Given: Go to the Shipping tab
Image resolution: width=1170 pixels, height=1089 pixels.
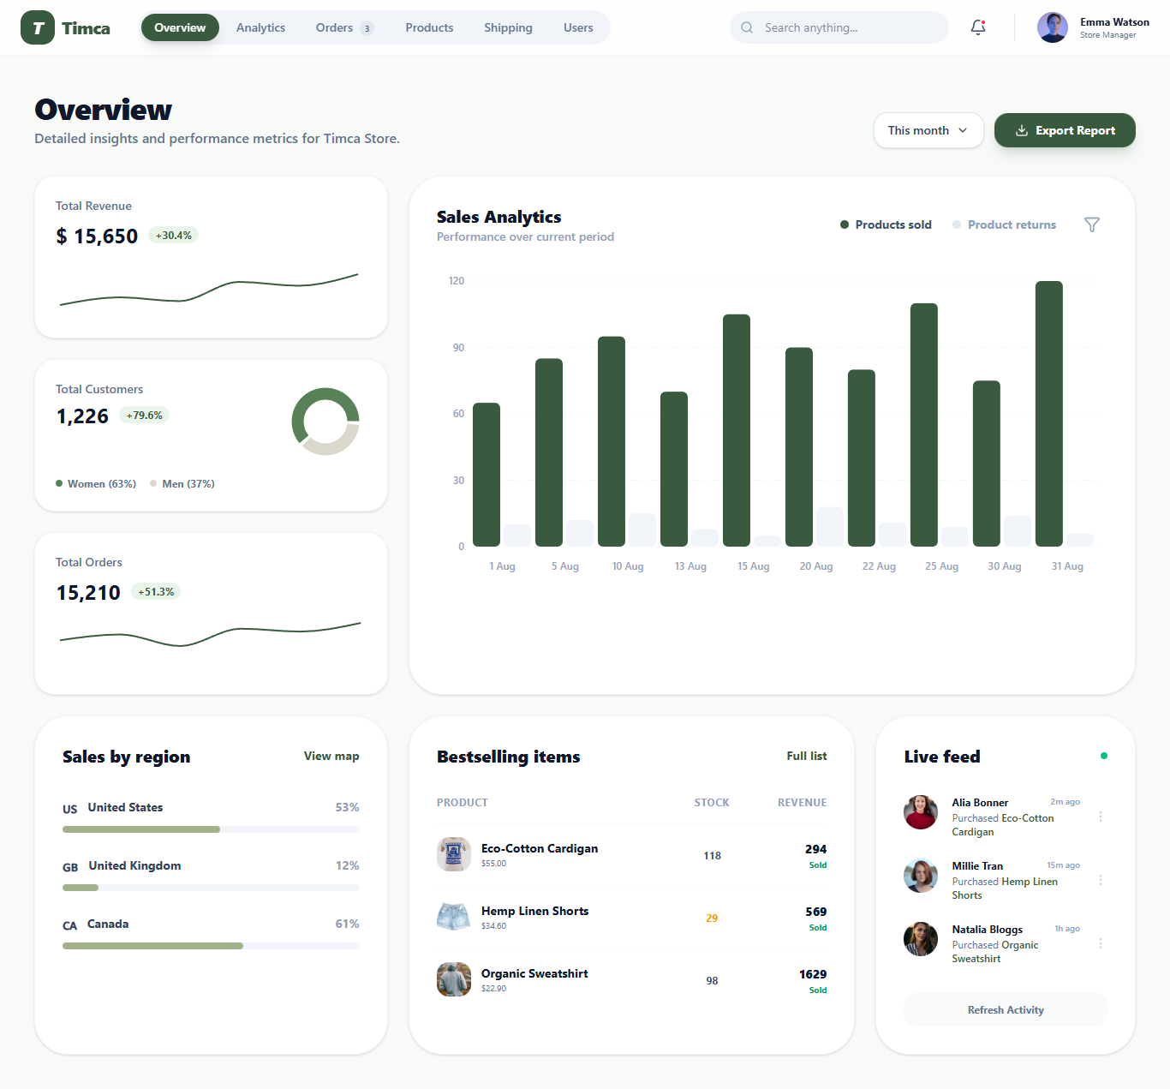Looking at the screenshot, I should [508, 27].
